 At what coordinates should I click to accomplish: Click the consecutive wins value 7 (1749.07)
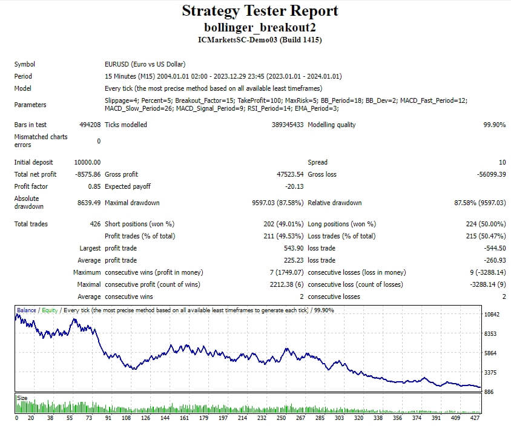pyautogui.click(x=286, y=272)
